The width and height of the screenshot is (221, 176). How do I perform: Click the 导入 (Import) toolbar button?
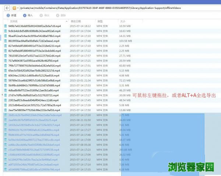point(28,15)
